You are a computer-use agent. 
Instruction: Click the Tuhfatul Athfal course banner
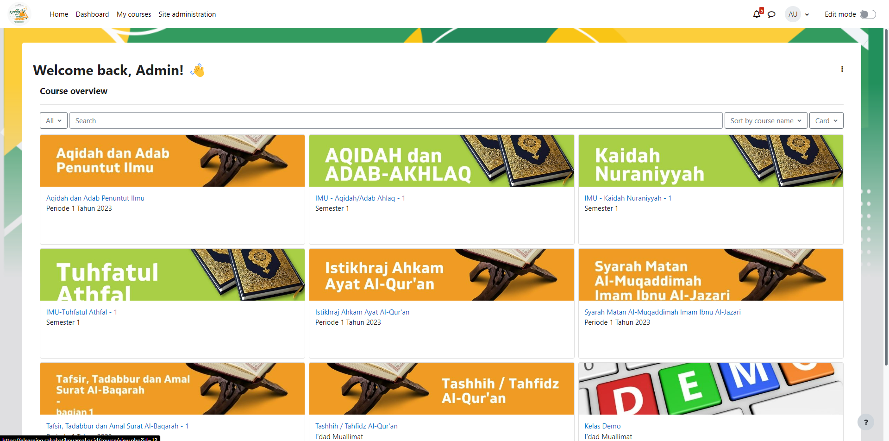[172, 275]
